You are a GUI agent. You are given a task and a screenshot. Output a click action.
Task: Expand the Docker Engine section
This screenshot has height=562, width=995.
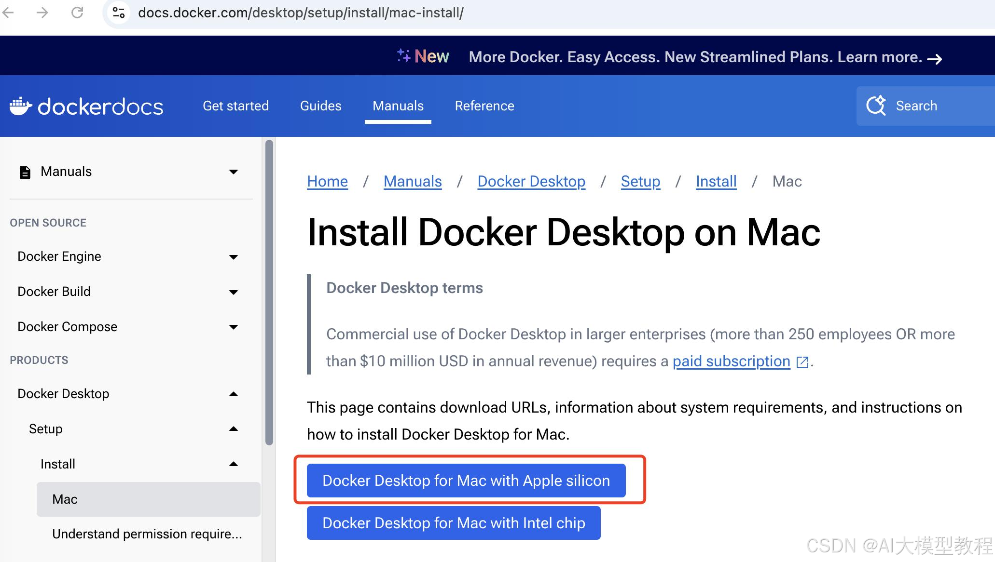click(234, 257)
